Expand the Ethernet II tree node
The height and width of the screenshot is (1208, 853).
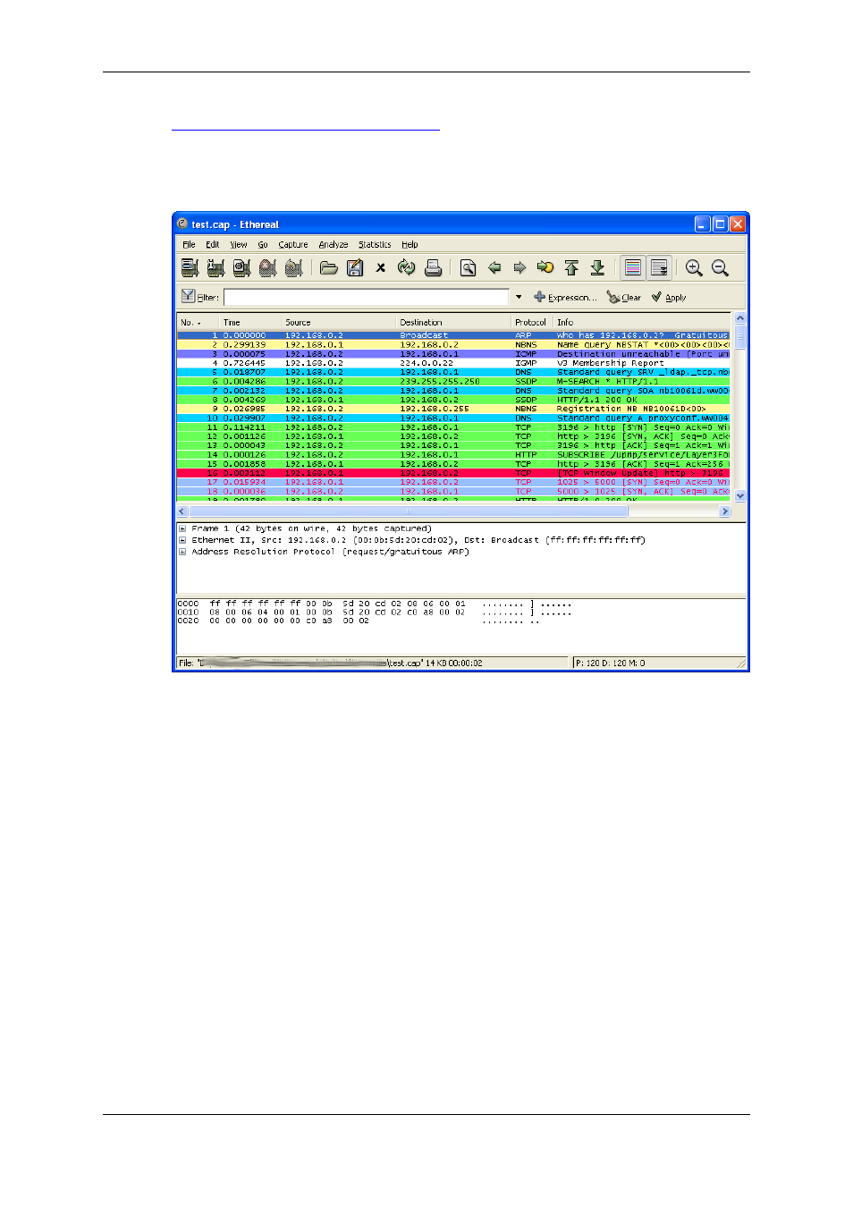[x=182, y=540]
